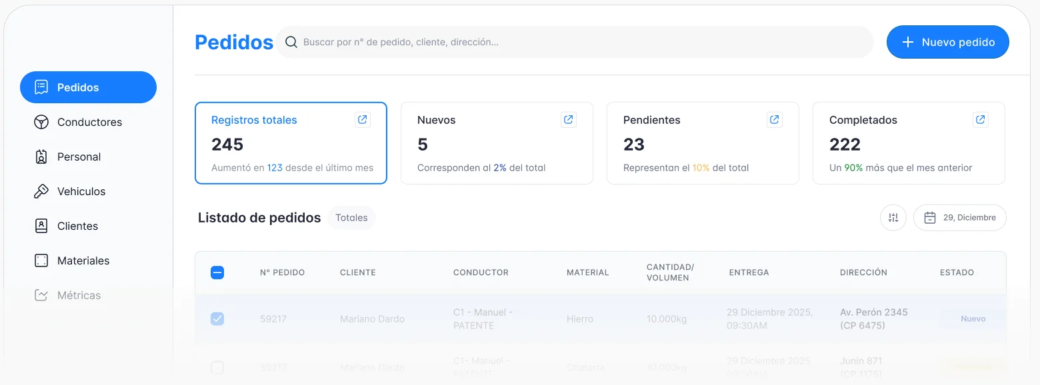Screen dimensions: 1040x385
Task: Click the filter sliders icon button
Action: point(893,218)
